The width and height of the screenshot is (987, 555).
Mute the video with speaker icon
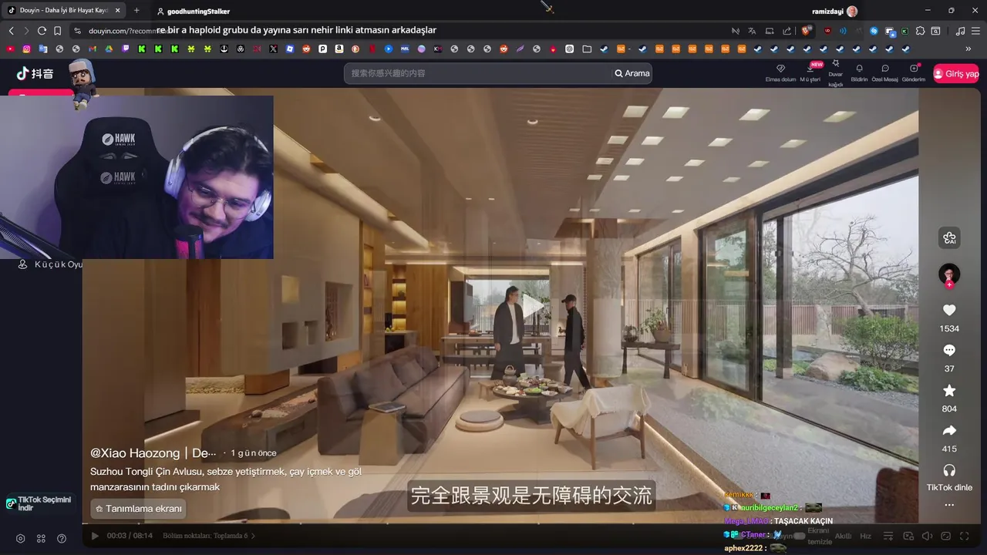click(928, 536)
